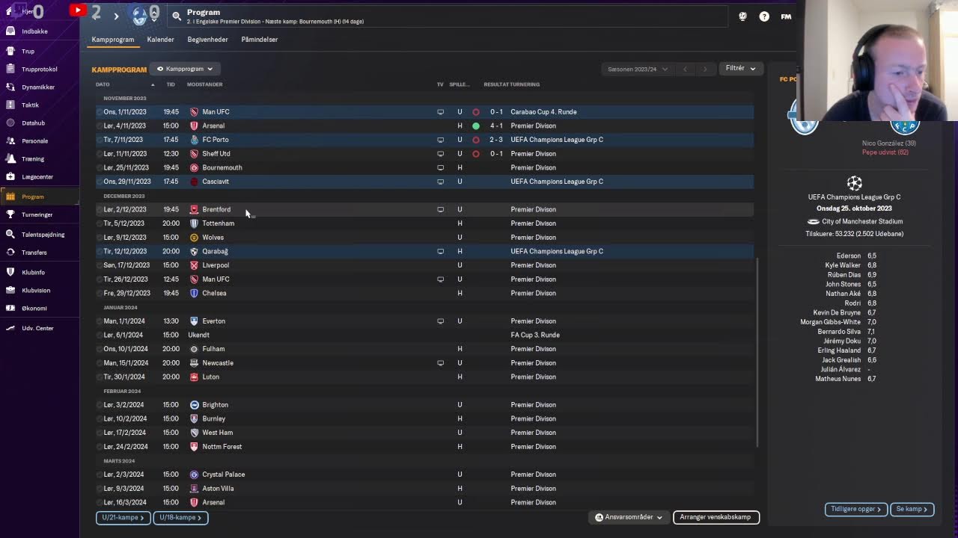Open Personale sidebar item

[x=34, y=140]
